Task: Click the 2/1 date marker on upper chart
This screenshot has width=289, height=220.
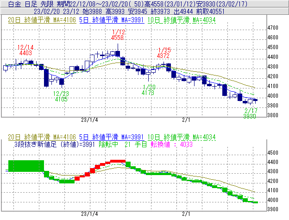Action: (x=186, y=120)
